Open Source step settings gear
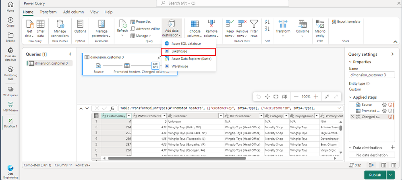 384,104
